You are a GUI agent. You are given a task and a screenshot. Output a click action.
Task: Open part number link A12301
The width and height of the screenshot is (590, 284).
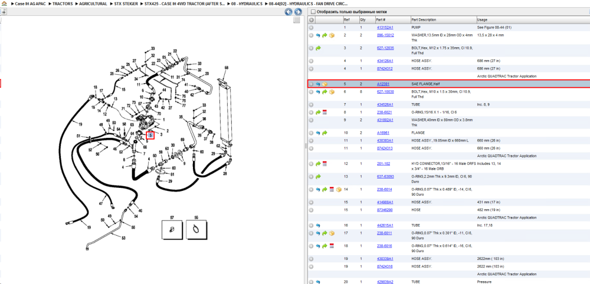[383, 84]
